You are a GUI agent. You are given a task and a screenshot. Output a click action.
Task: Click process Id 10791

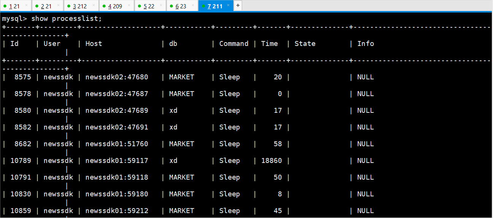(21, 177)
